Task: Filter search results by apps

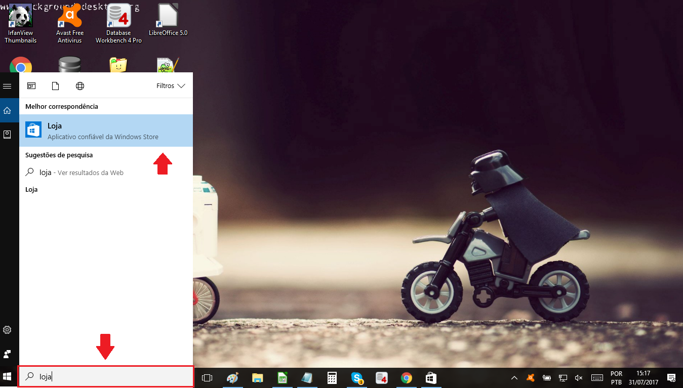Action: point(31,86)
